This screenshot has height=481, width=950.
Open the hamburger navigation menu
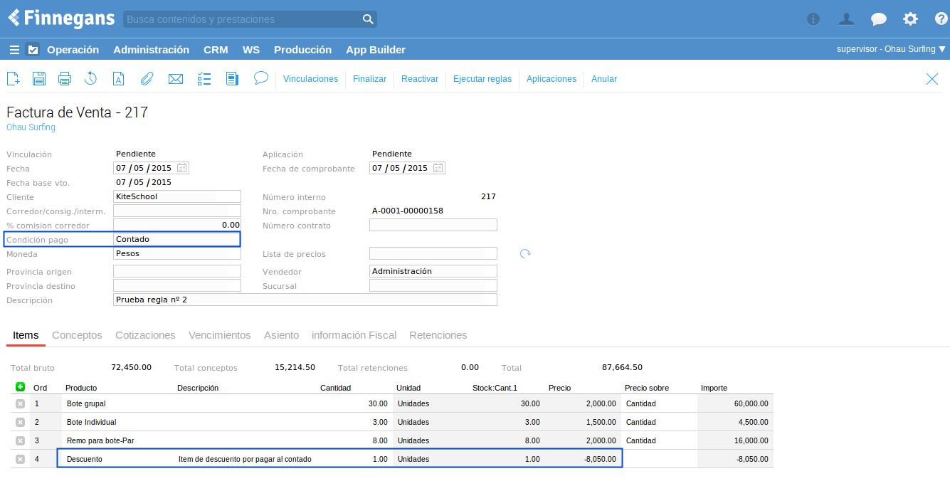click(14, 50)
